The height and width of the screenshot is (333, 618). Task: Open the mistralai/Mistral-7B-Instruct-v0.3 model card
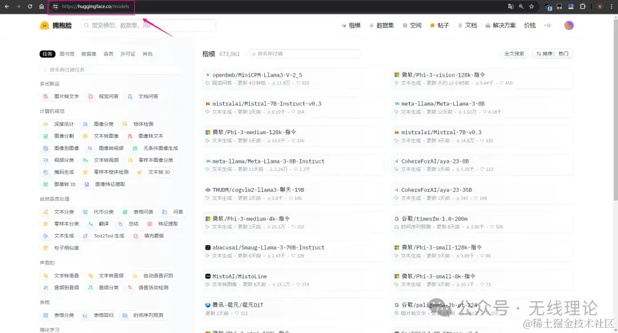(292, 107)
